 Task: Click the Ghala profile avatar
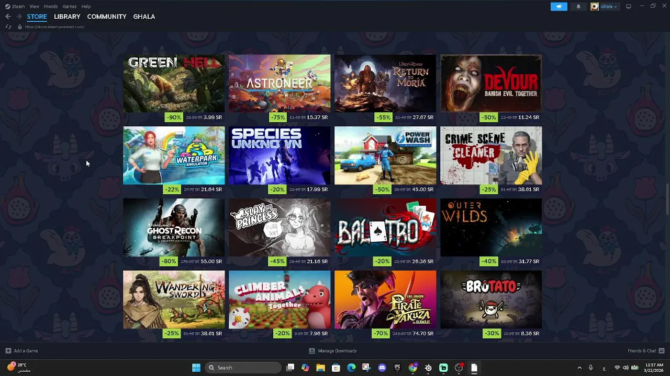595,6
